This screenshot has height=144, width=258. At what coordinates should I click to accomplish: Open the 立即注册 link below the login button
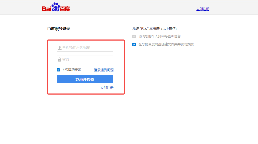pos(107,88)
